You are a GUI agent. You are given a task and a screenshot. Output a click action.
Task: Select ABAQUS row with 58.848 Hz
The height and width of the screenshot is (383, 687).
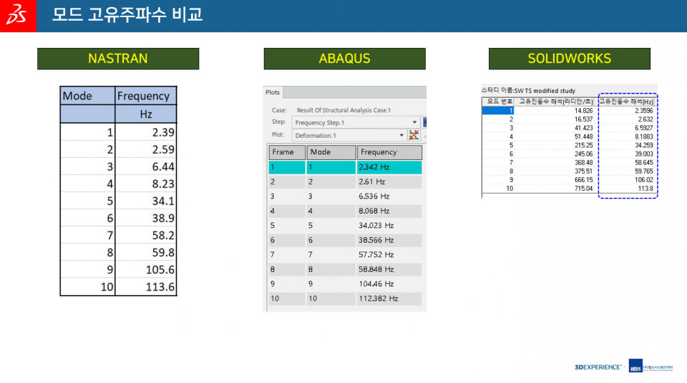click(x=345, y=269)
